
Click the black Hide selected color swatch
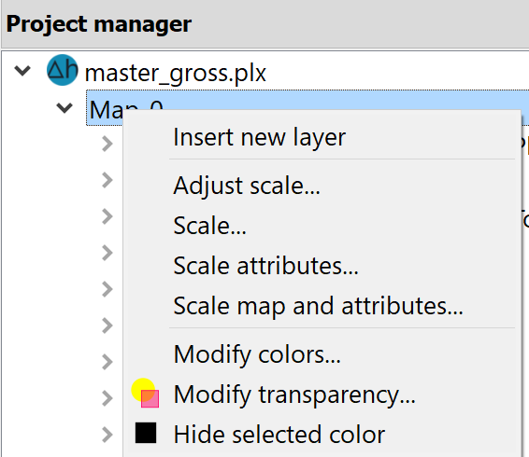146,433
